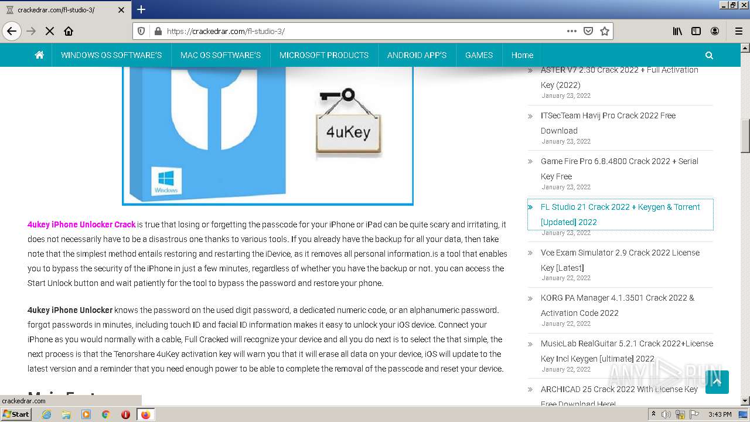Click the 4uKey product box image
Screen dimensions: 750x422
[x=268, y=135]
